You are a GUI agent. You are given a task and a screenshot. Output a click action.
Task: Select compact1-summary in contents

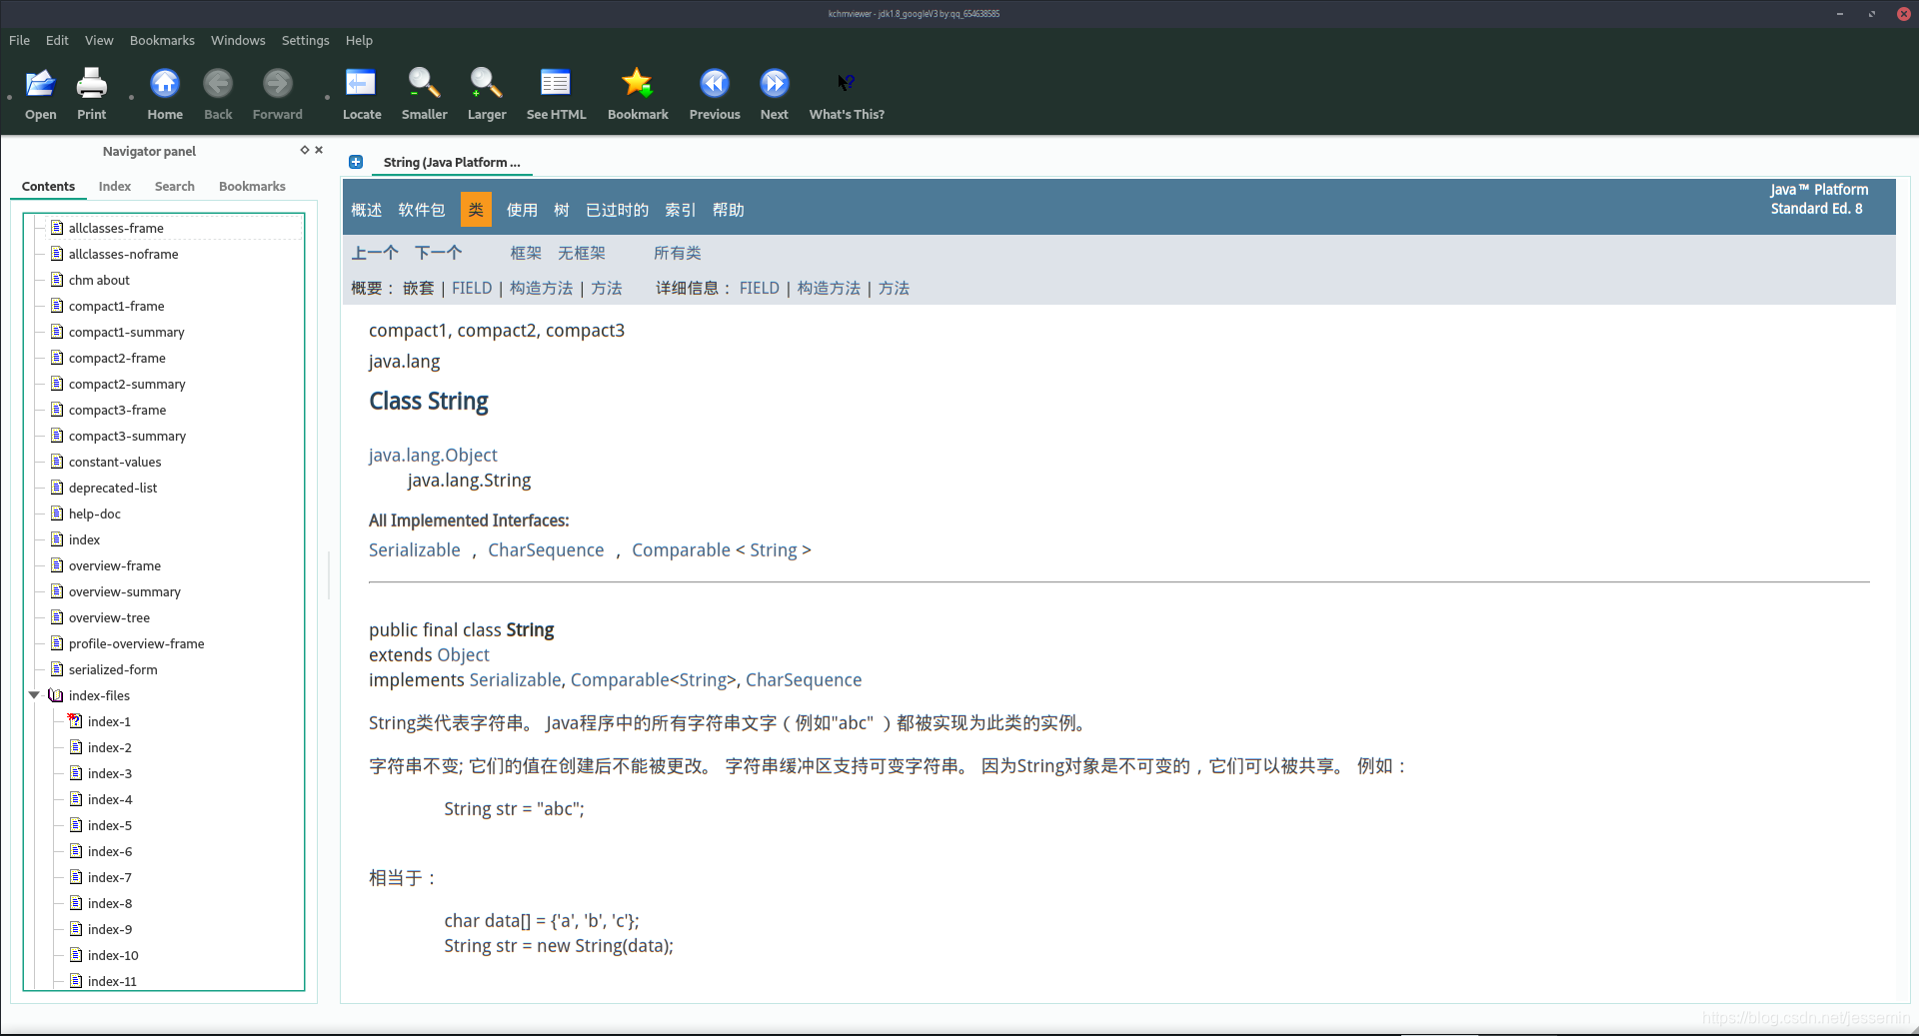[x=126, y=332]
